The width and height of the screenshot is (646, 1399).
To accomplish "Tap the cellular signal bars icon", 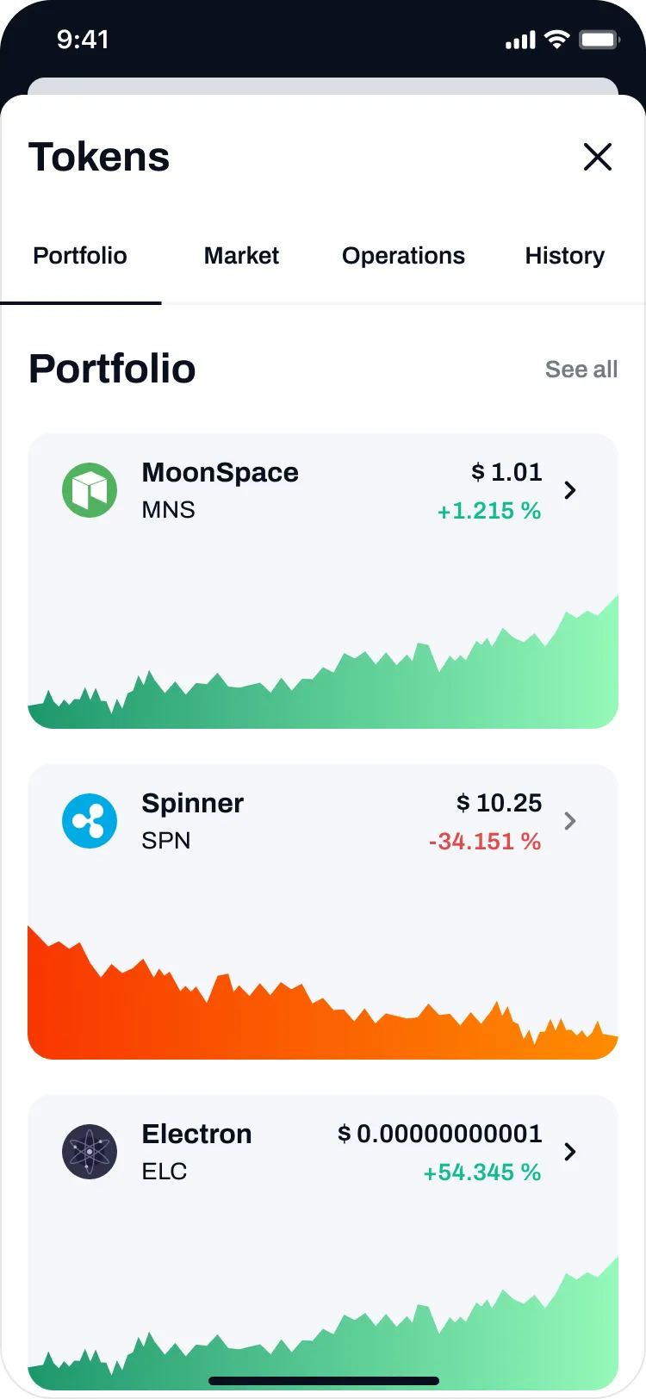I will coord(520,40).
